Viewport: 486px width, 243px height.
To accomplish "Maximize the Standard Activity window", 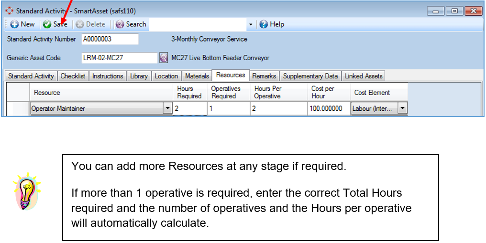I will 455,11.
